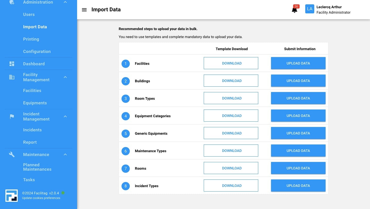Upload data for Facilities
The width and height of the screenshot is (370, 209).
298,63
